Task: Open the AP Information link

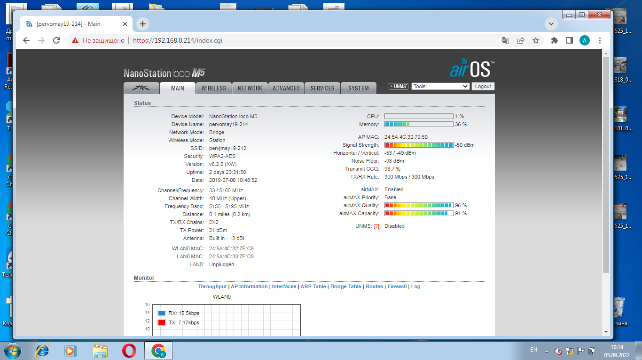Action: [x=249, y=286]
